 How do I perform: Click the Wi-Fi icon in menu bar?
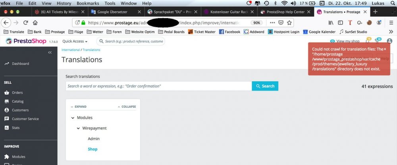pyautogui.click(x=285, y=3)
